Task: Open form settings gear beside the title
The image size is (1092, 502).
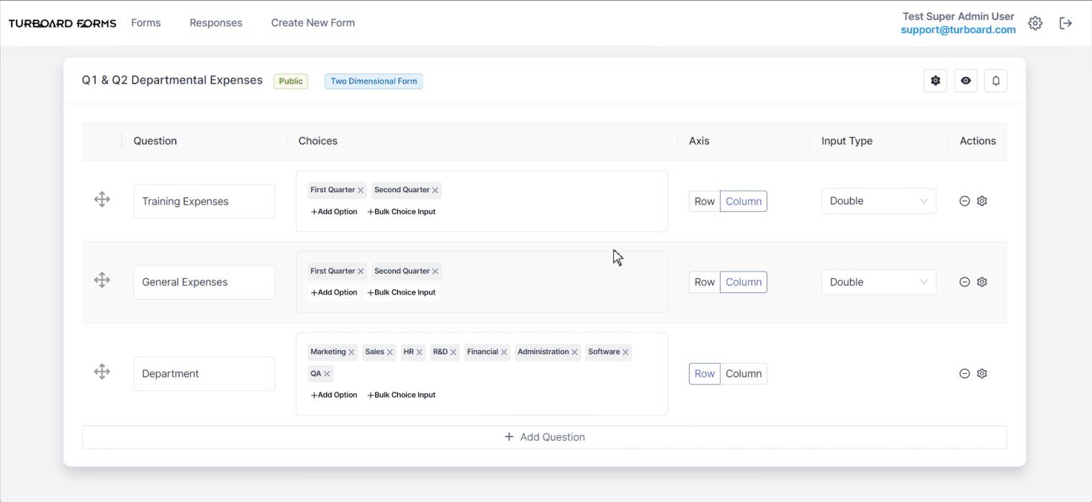Action: [x=936, y=81]
